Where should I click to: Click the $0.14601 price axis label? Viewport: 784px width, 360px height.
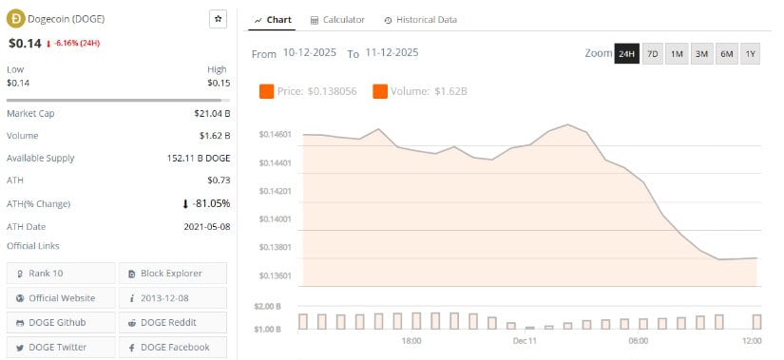pos(275,135)
